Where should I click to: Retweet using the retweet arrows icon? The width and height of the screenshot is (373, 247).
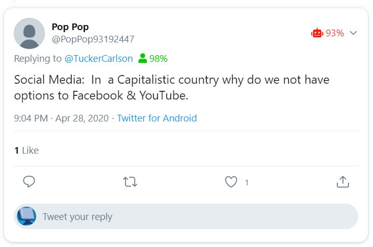[131, 182]
